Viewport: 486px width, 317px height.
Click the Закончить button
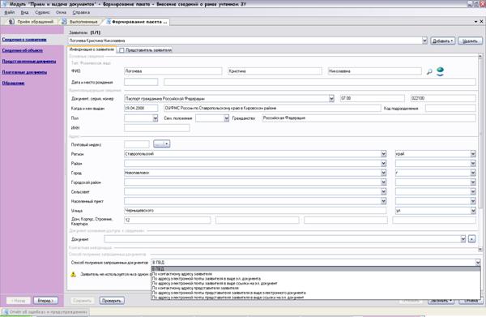coord(441,301)
